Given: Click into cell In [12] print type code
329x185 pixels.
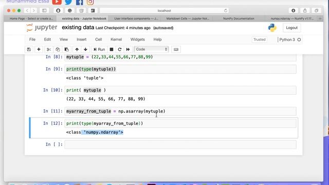Looking at the screenshot, I should tap(180, 123).
